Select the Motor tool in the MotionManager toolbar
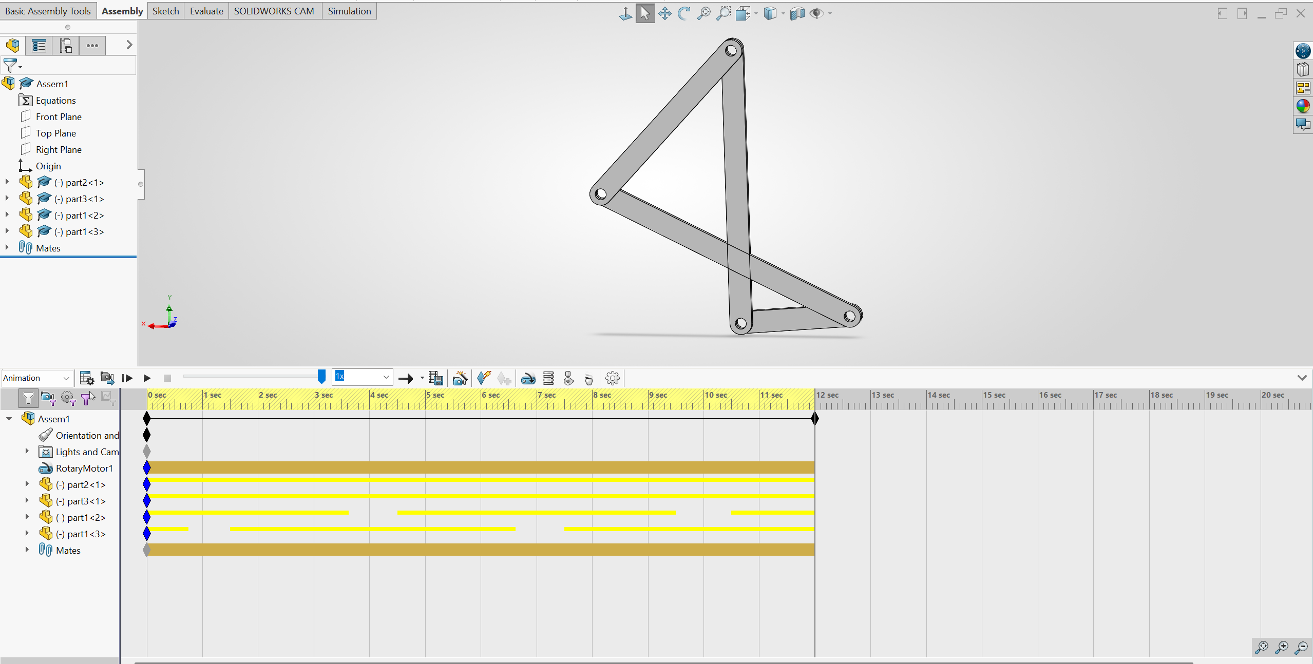1313x664 pixels. 527,378
